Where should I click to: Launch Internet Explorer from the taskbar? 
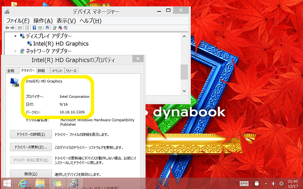pyautogui.click(x=23, y=183)
